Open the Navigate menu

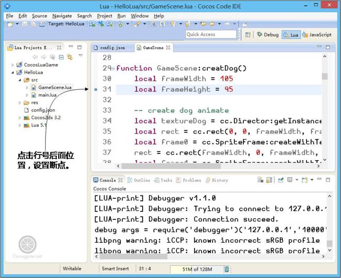pos(62,16)
